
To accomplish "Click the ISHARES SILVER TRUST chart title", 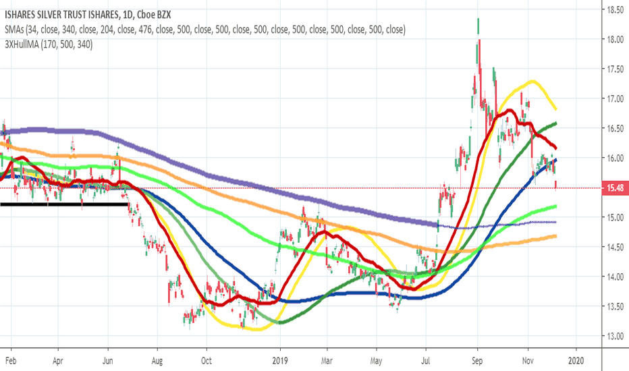I will coord(88,15).
